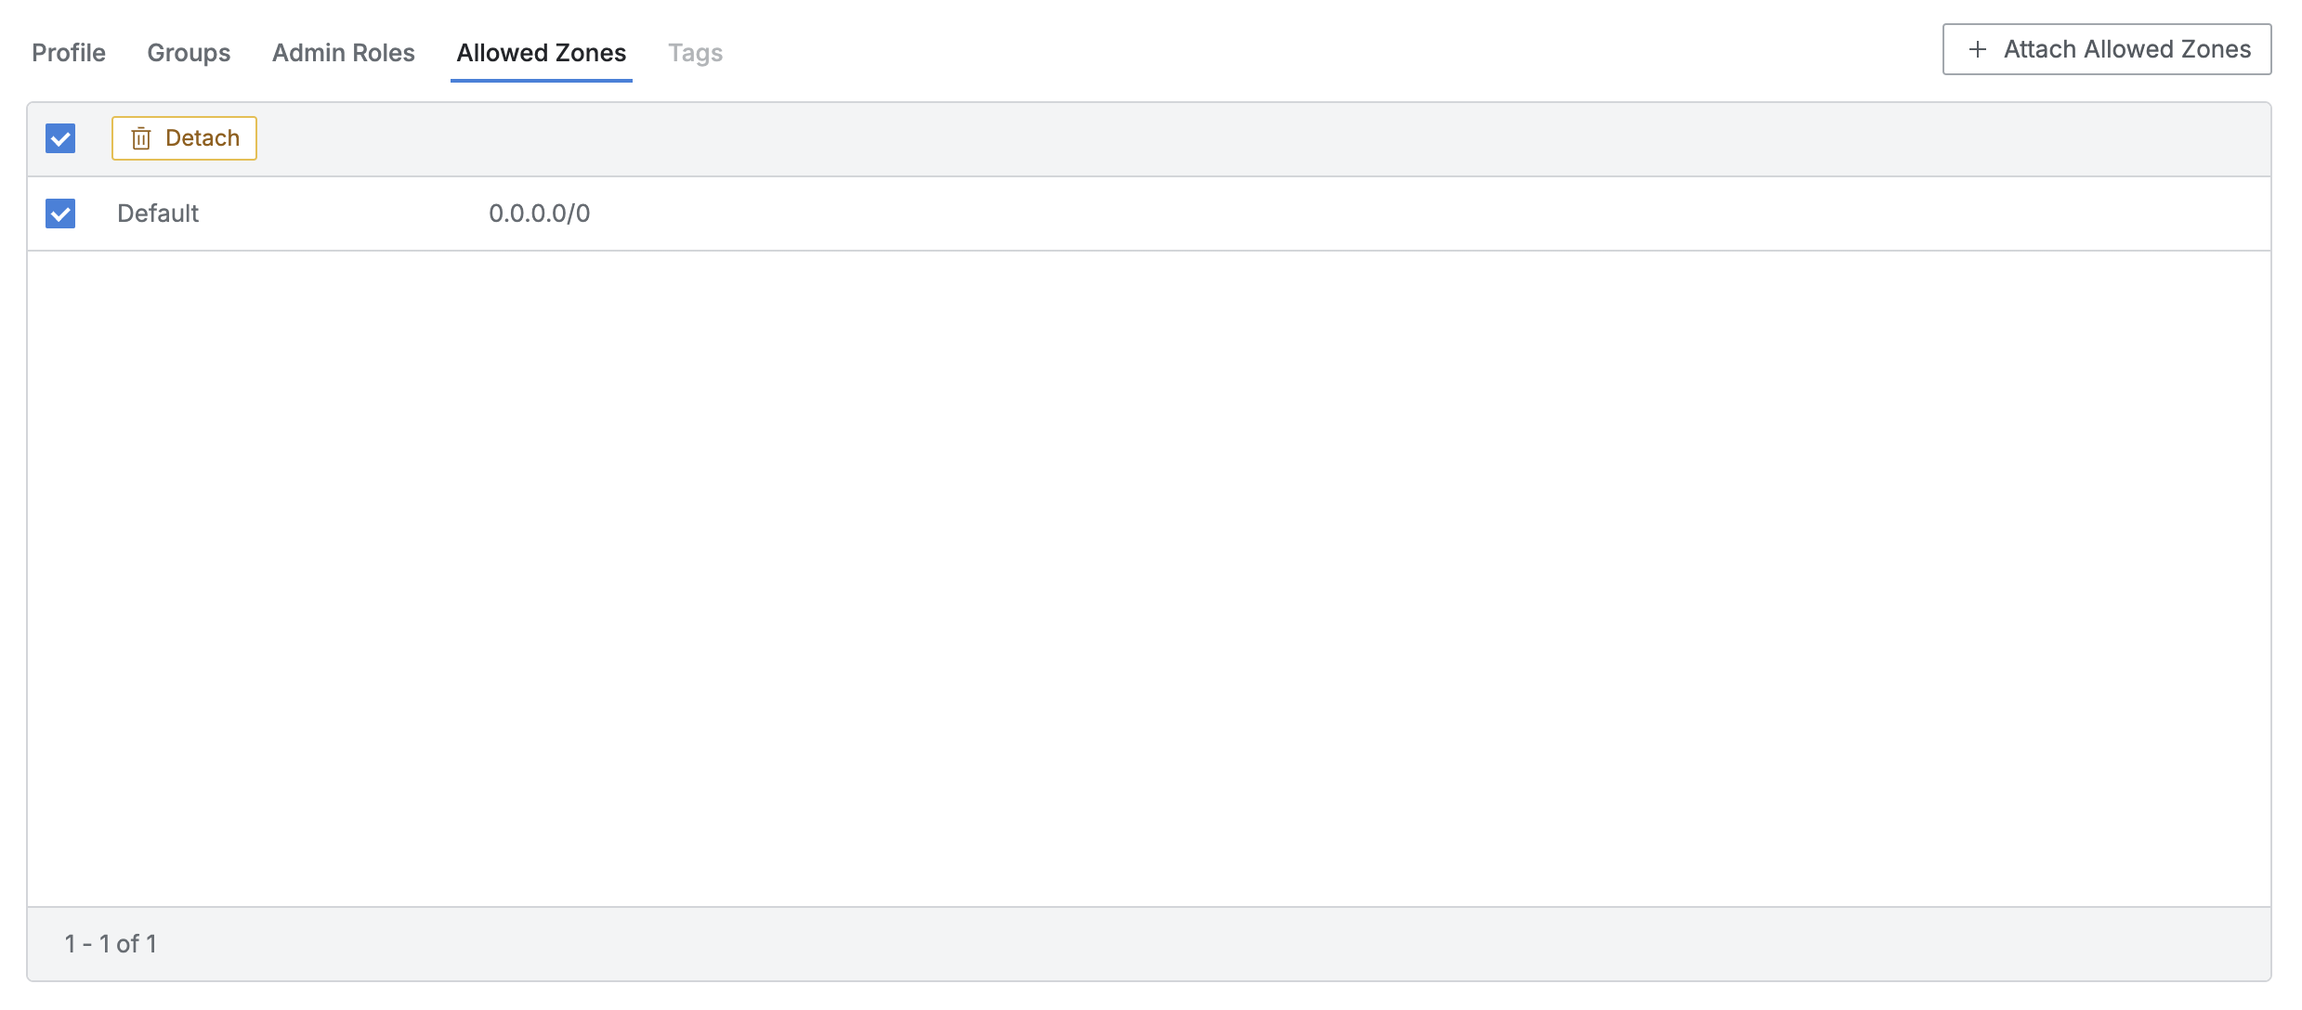Switch to the Groups tab
Screen dimensions: 2302x1010
[189, 53]
